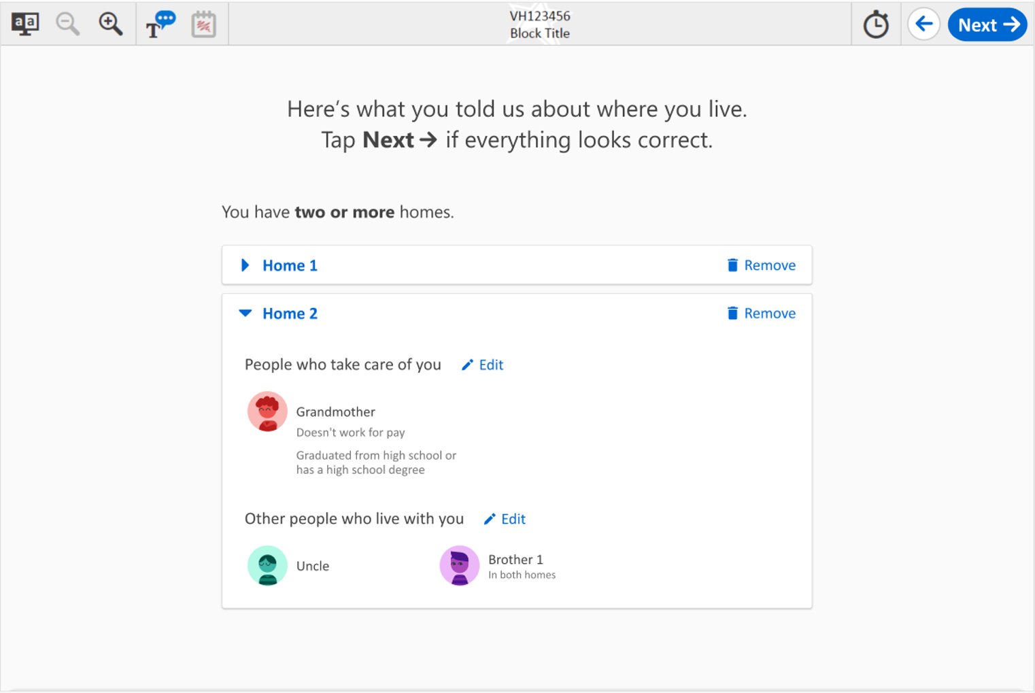The width and height of the screenshot is (1035, 693).
Task: Go back with the left arrow button
Action: pyautogui.click(x=923, y=24)
